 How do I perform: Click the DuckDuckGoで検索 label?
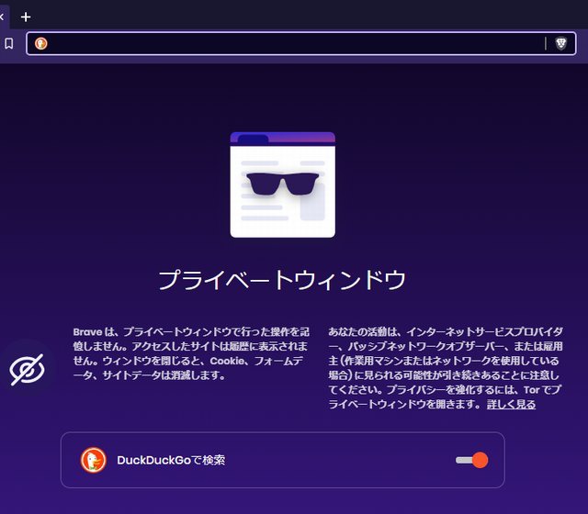171,460
